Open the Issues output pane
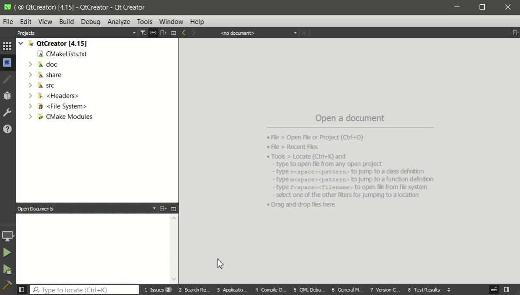This screenshot has height=295, width=520. pos(157,290)
